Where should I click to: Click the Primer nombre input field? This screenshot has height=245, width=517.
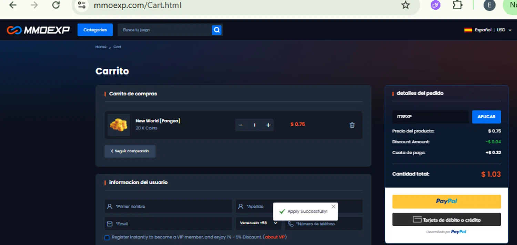tap(168, 206)
